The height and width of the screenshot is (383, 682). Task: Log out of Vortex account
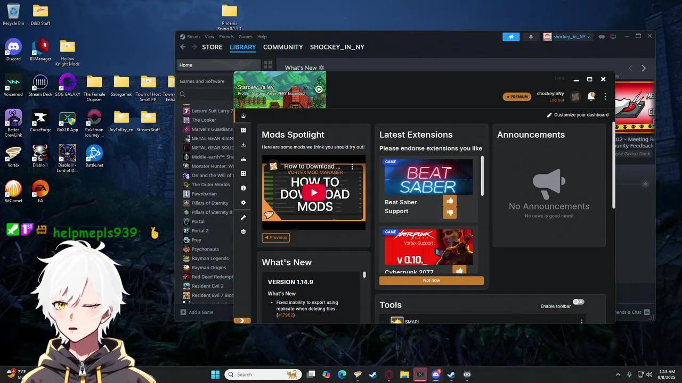coord(557,100)
